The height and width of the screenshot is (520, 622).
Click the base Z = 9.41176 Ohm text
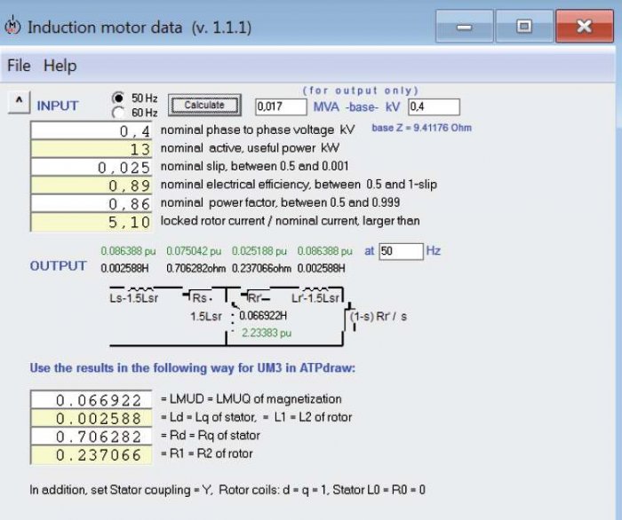422,128
